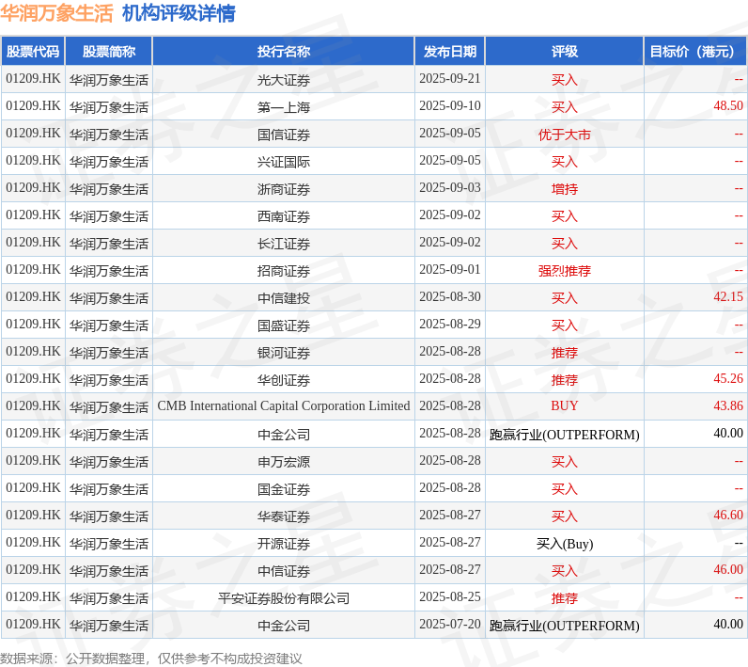Viewport: 748px width, 667px height.
Task: Click the 优于大市 rating
Action: point(565,135)
